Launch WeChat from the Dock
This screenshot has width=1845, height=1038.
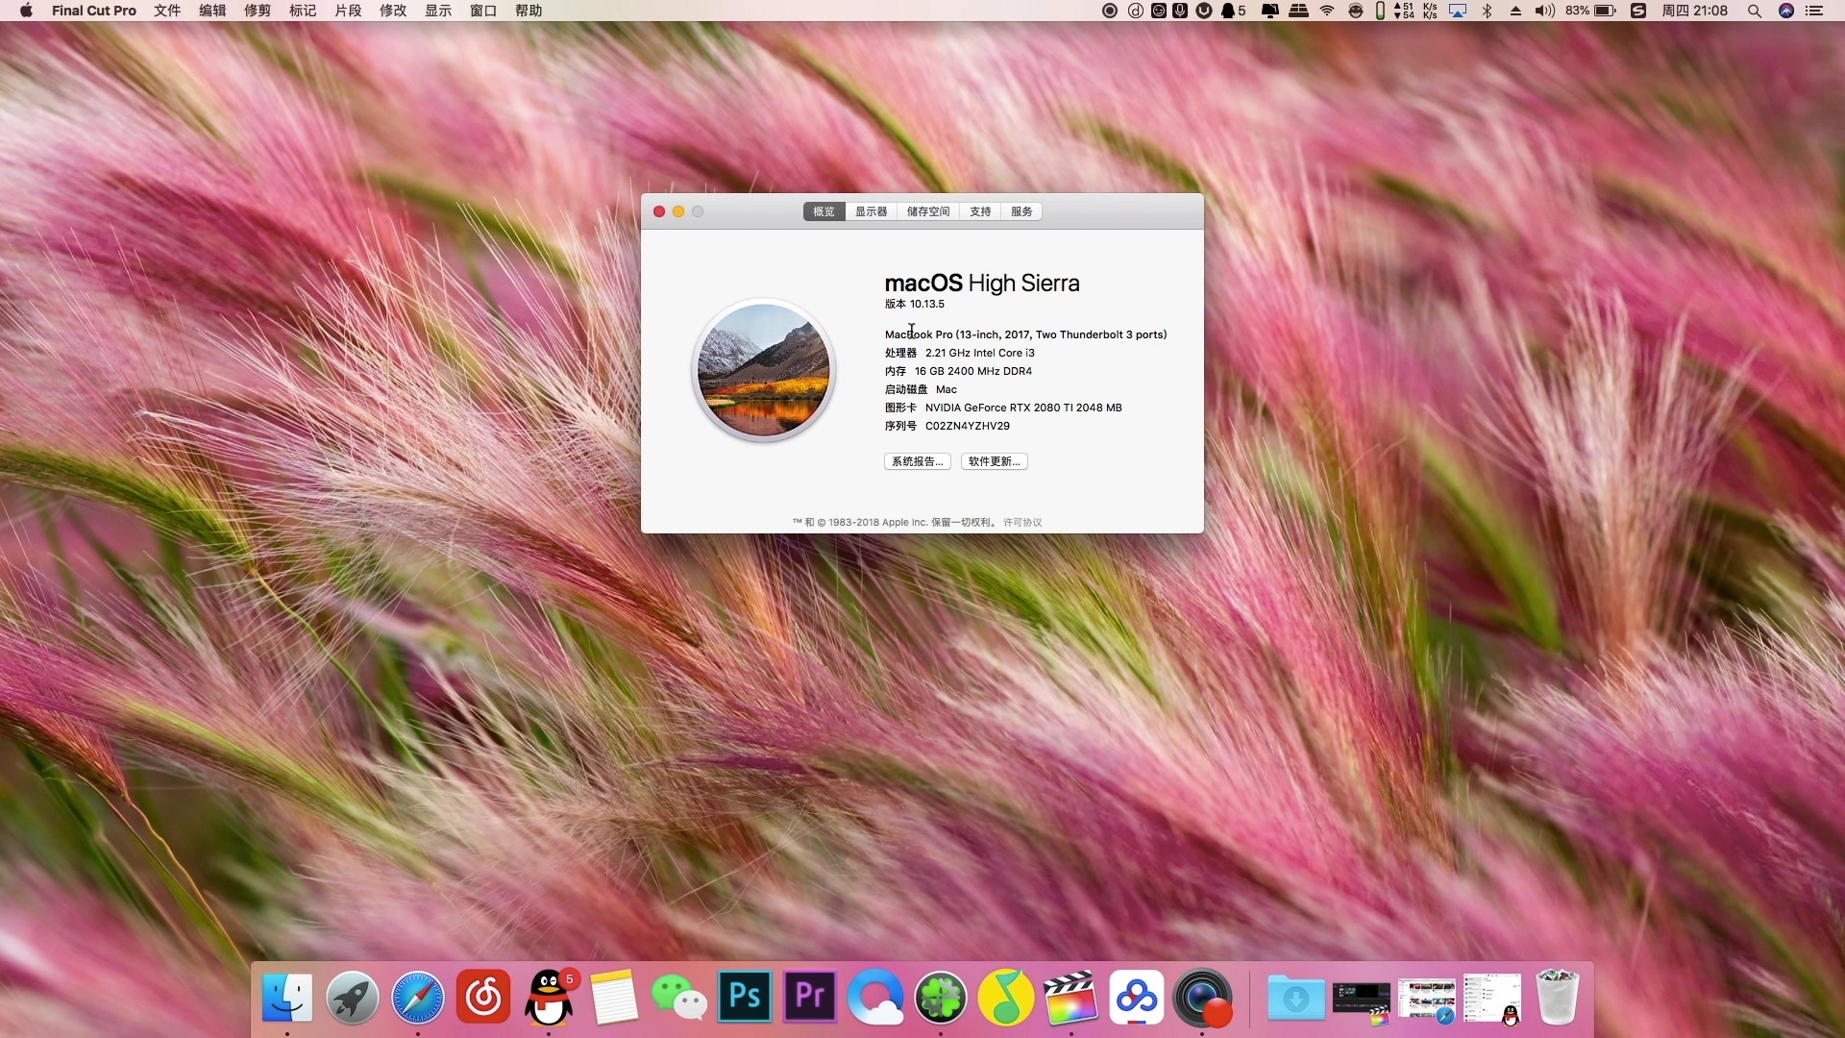(679, 998)
